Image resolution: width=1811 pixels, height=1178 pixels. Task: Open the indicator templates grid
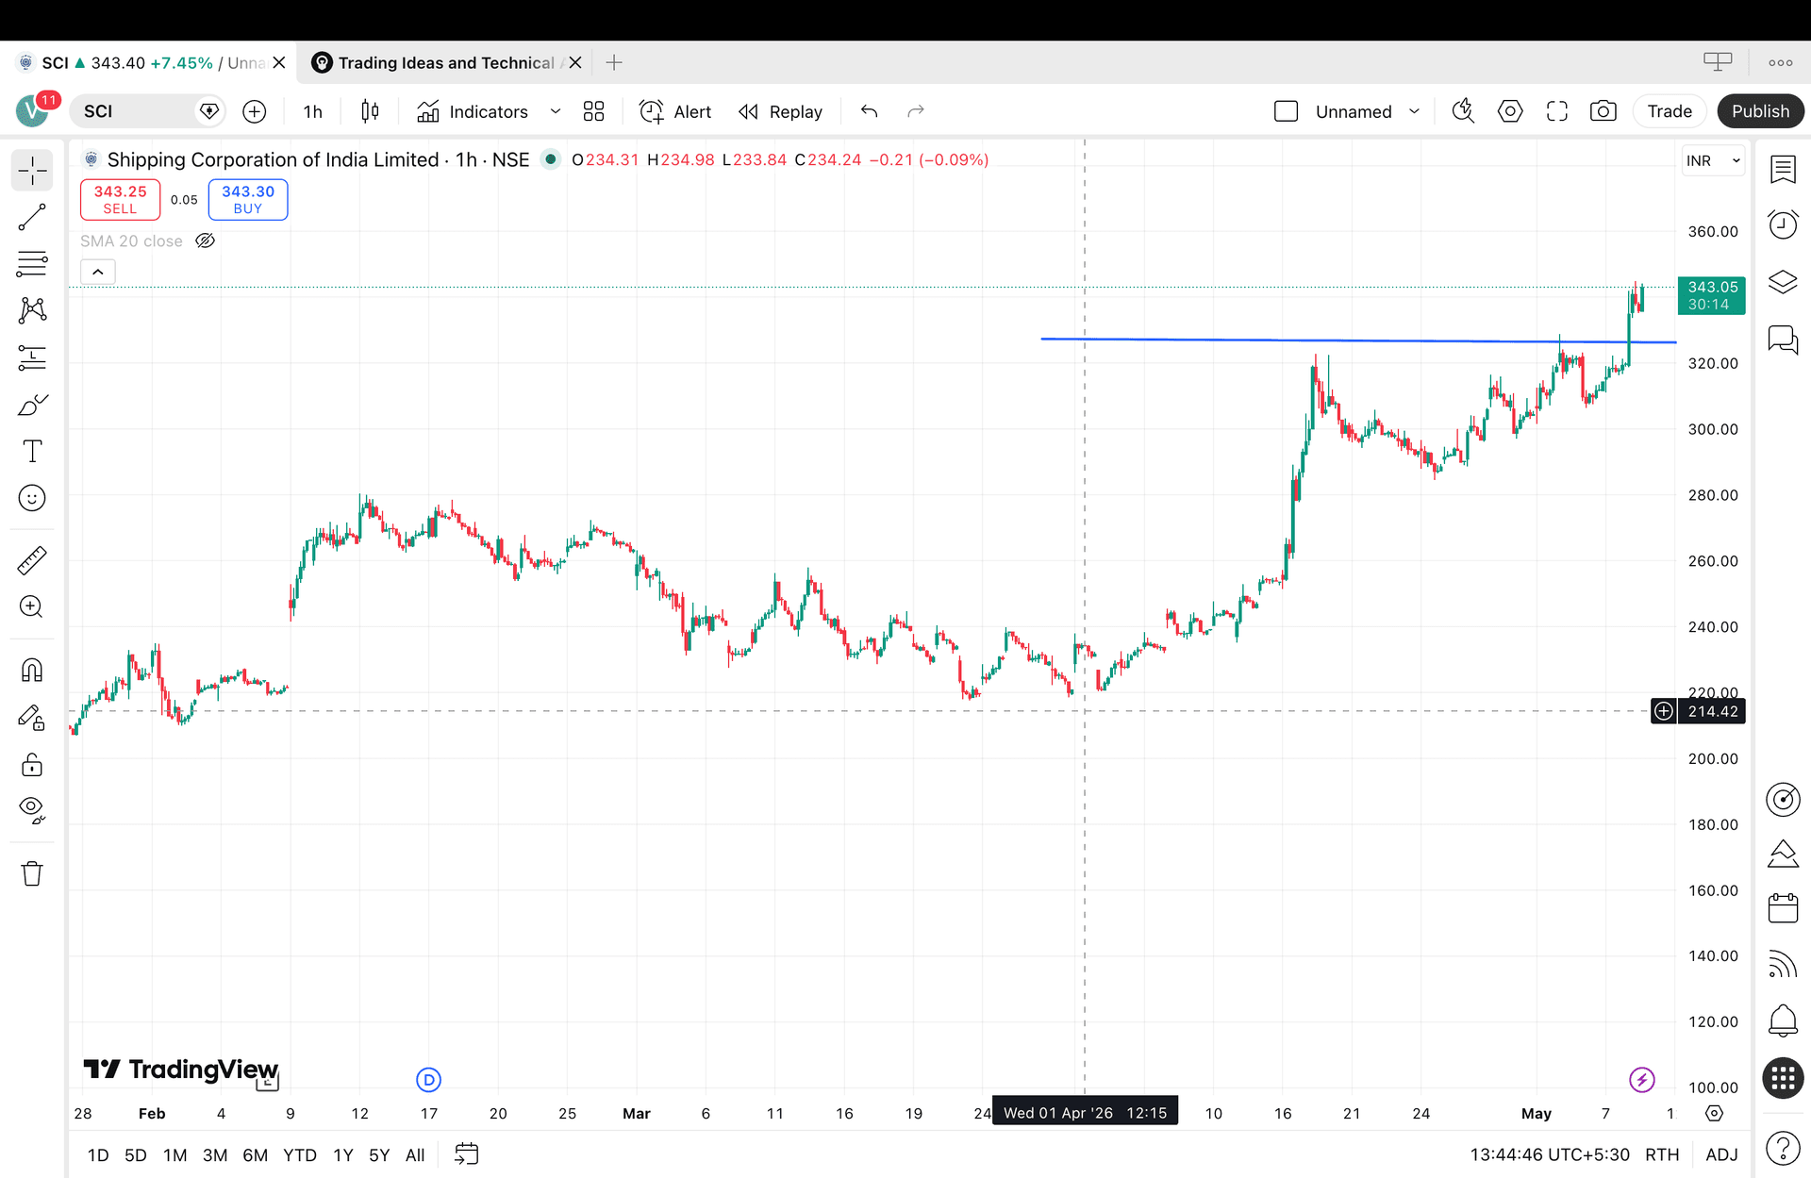593,111
